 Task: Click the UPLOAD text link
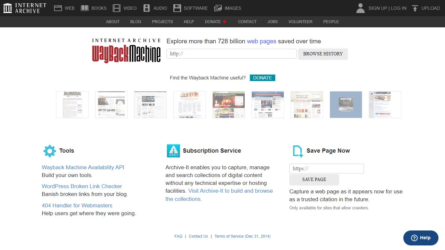point(431,8)
